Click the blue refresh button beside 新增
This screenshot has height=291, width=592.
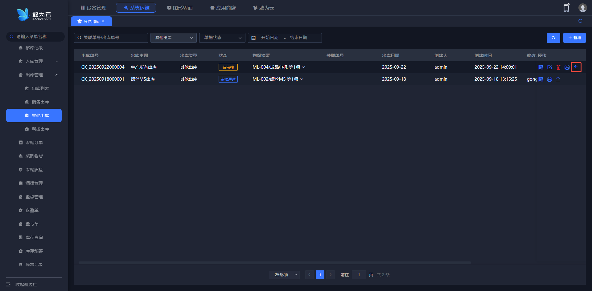tap(553, 38)
